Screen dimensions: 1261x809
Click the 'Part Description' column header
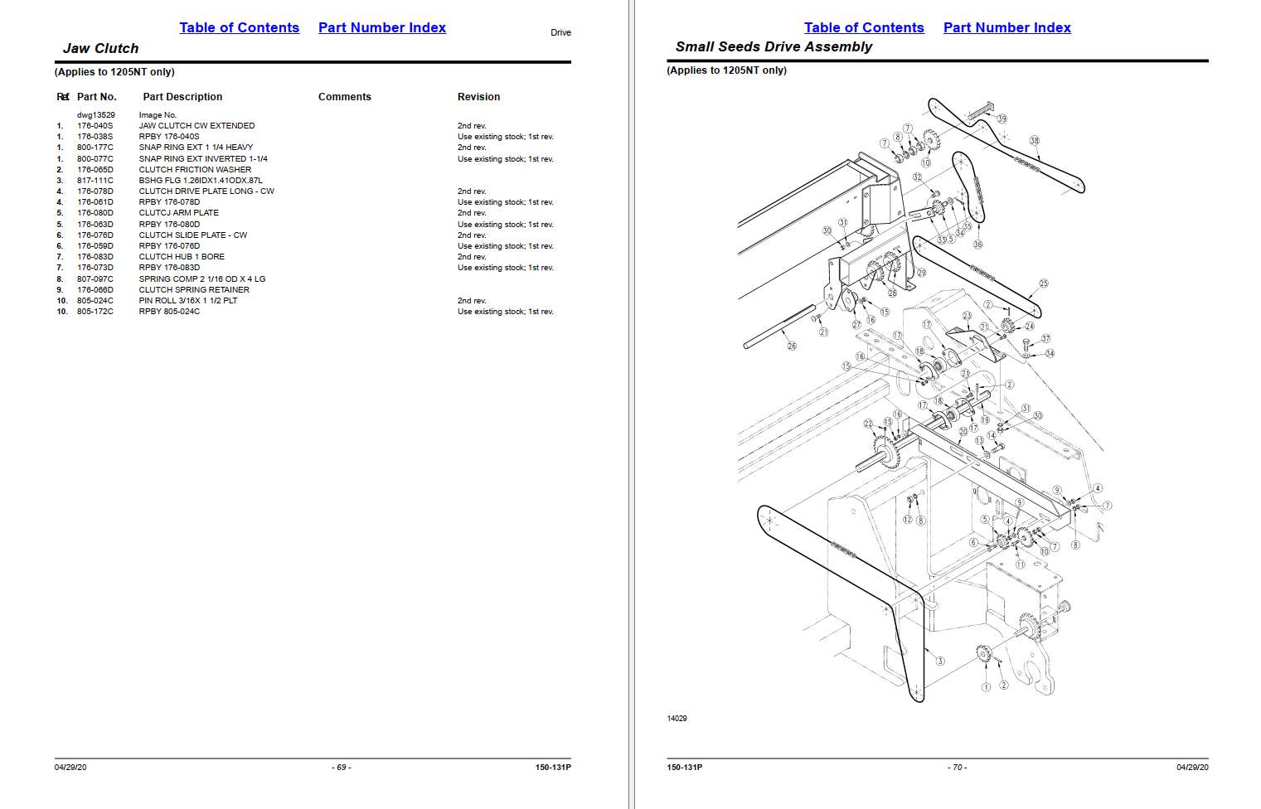182,97
